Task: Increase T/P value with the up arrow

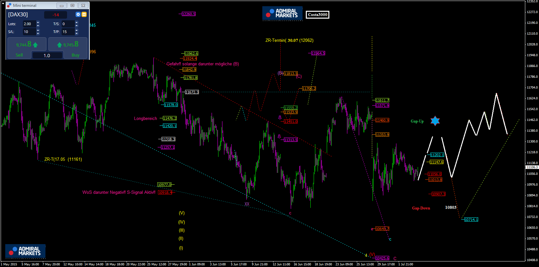Action: point(77,30)
